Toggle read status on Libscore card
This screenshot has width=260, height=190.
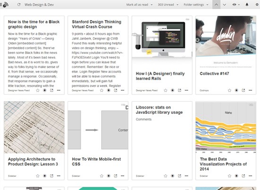[173, 176]
